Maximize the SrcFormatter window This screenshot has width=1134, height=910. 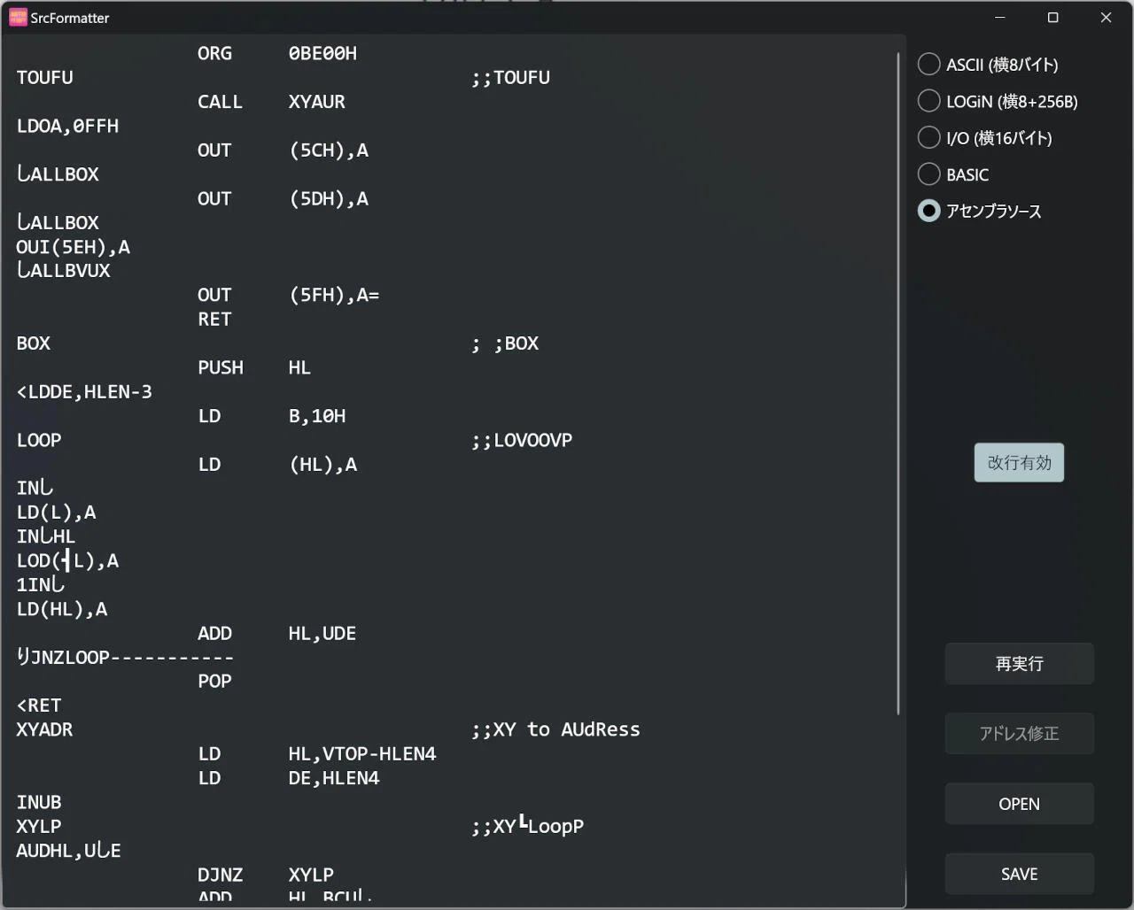point(1052,18)
